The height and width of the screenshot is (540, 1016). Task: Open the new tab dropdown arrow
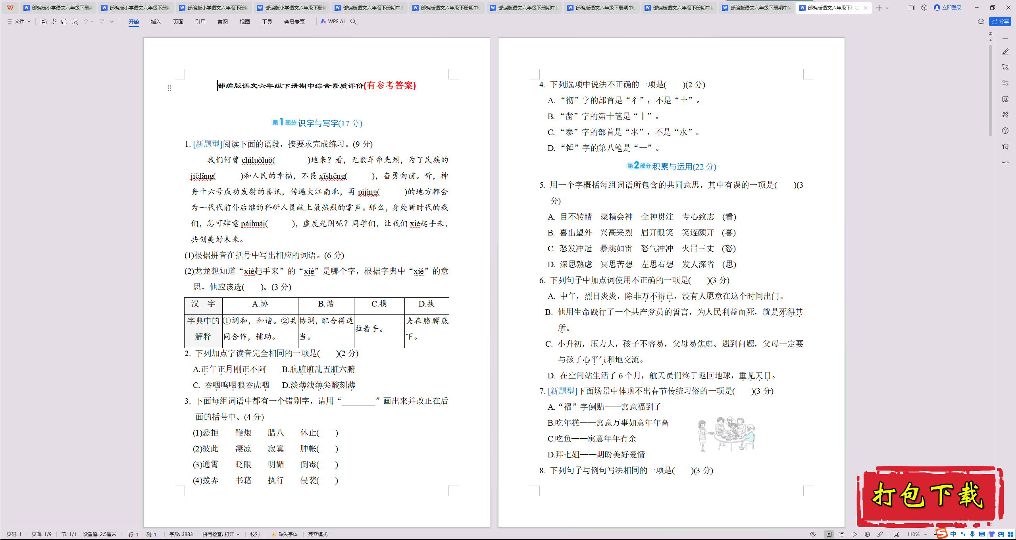coord(887,8)
